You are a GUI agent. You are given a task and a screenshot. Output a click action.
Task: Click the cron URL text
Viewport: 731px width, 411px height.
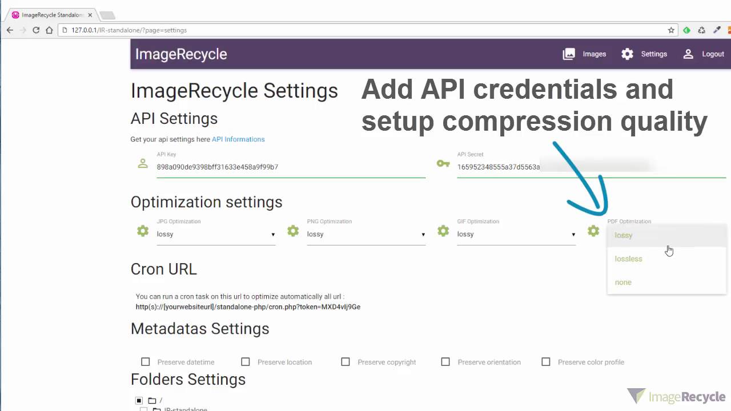[x=248, y=307]
